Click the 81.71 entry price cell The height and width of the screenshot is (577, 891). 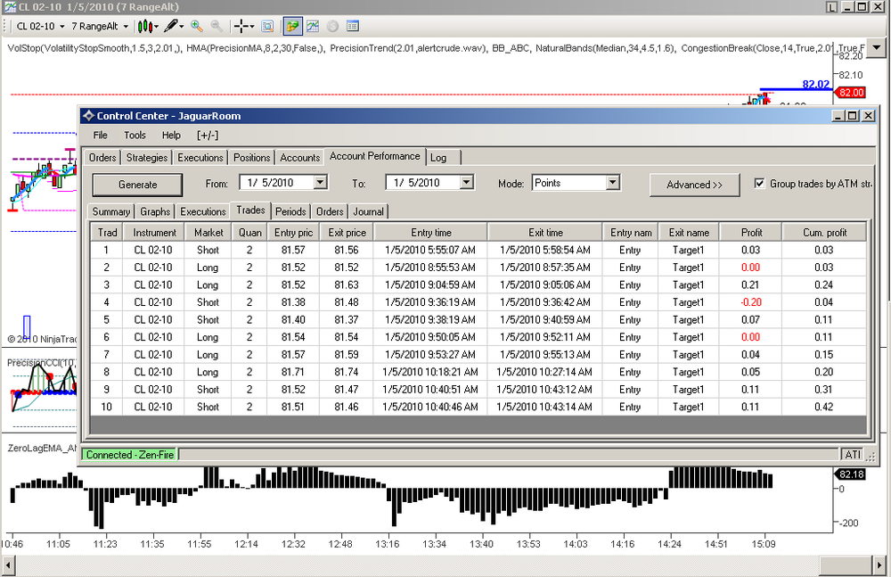tap(292, 372)
